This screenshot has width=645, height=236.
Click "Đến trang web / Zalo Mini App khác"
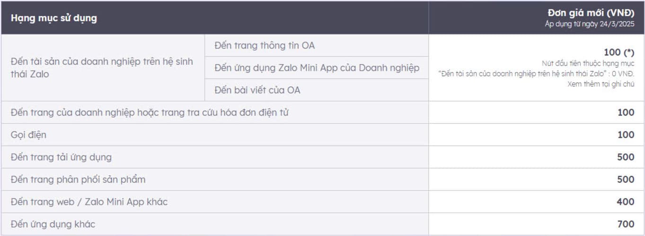pos(89,202)
